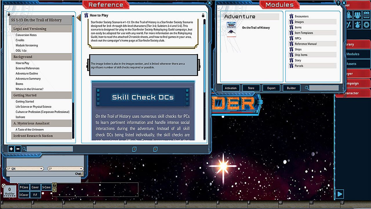371x209 pixels.
Task: Expand all index sections with plus button
Action: pos(11,149)
